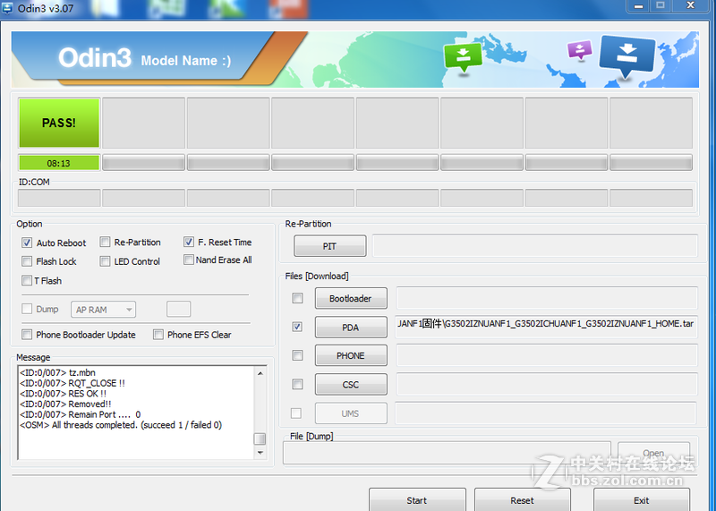
Task: Tick the Phone EFS Clear checkbox
Action: (158, 335)
